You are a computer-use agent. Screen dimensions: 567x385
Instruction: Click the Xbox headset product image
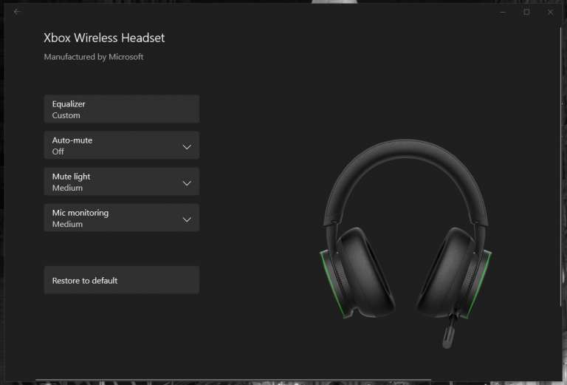[405, 244]
